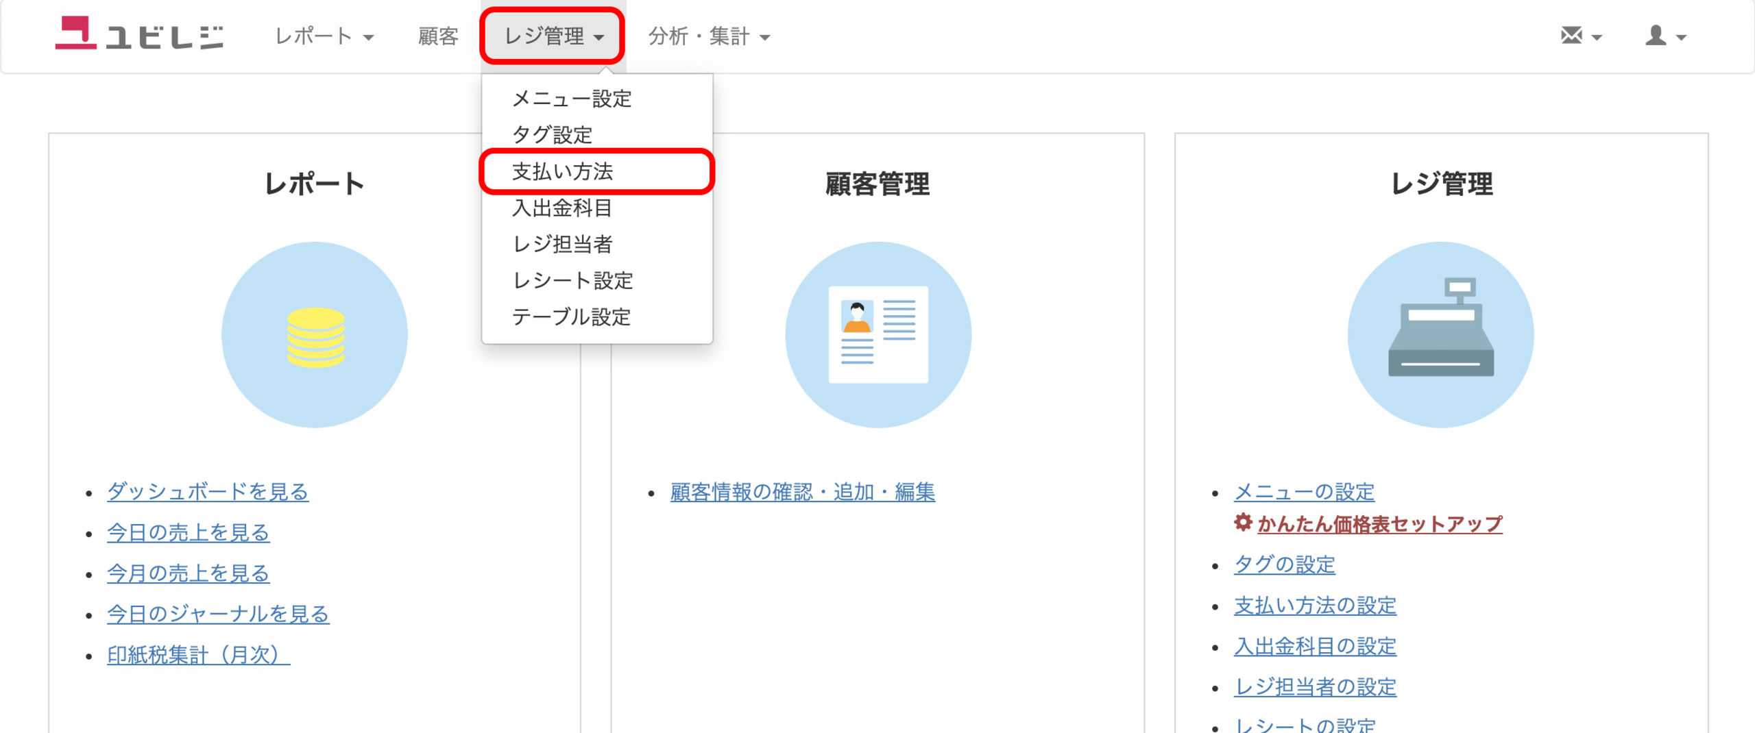Open the 入出金科目の設定 link
Image resolution: width=1755 pixels, height=733 pixels.
(x=1315, y=646)
